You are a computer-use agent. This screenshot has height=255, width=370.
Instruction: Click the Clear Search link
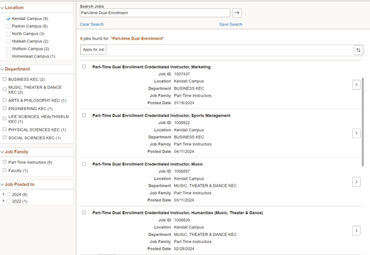pos(91,24)
